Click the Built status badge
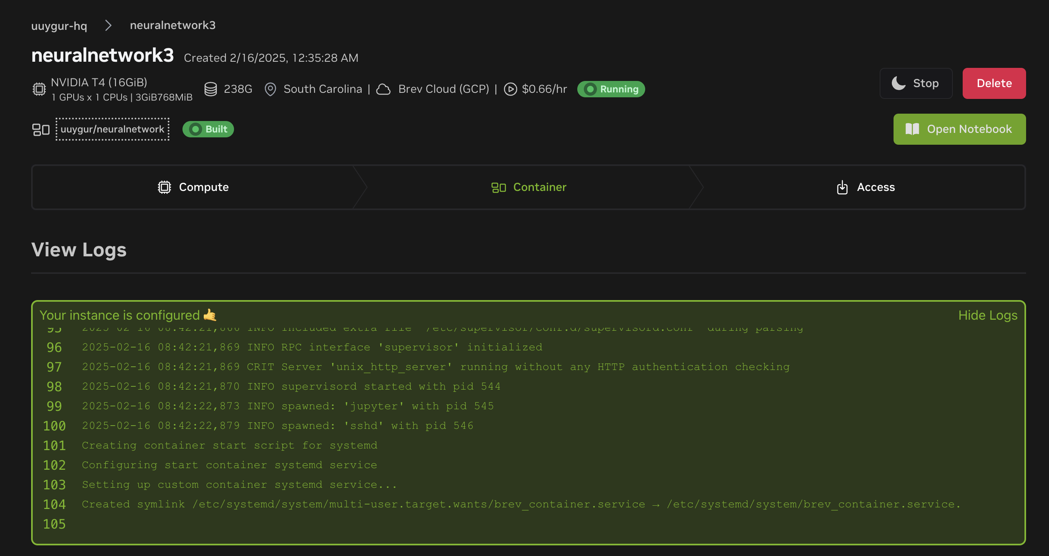Image resolution: width=1049 pixels, height=556 pixels. point(208,129)
